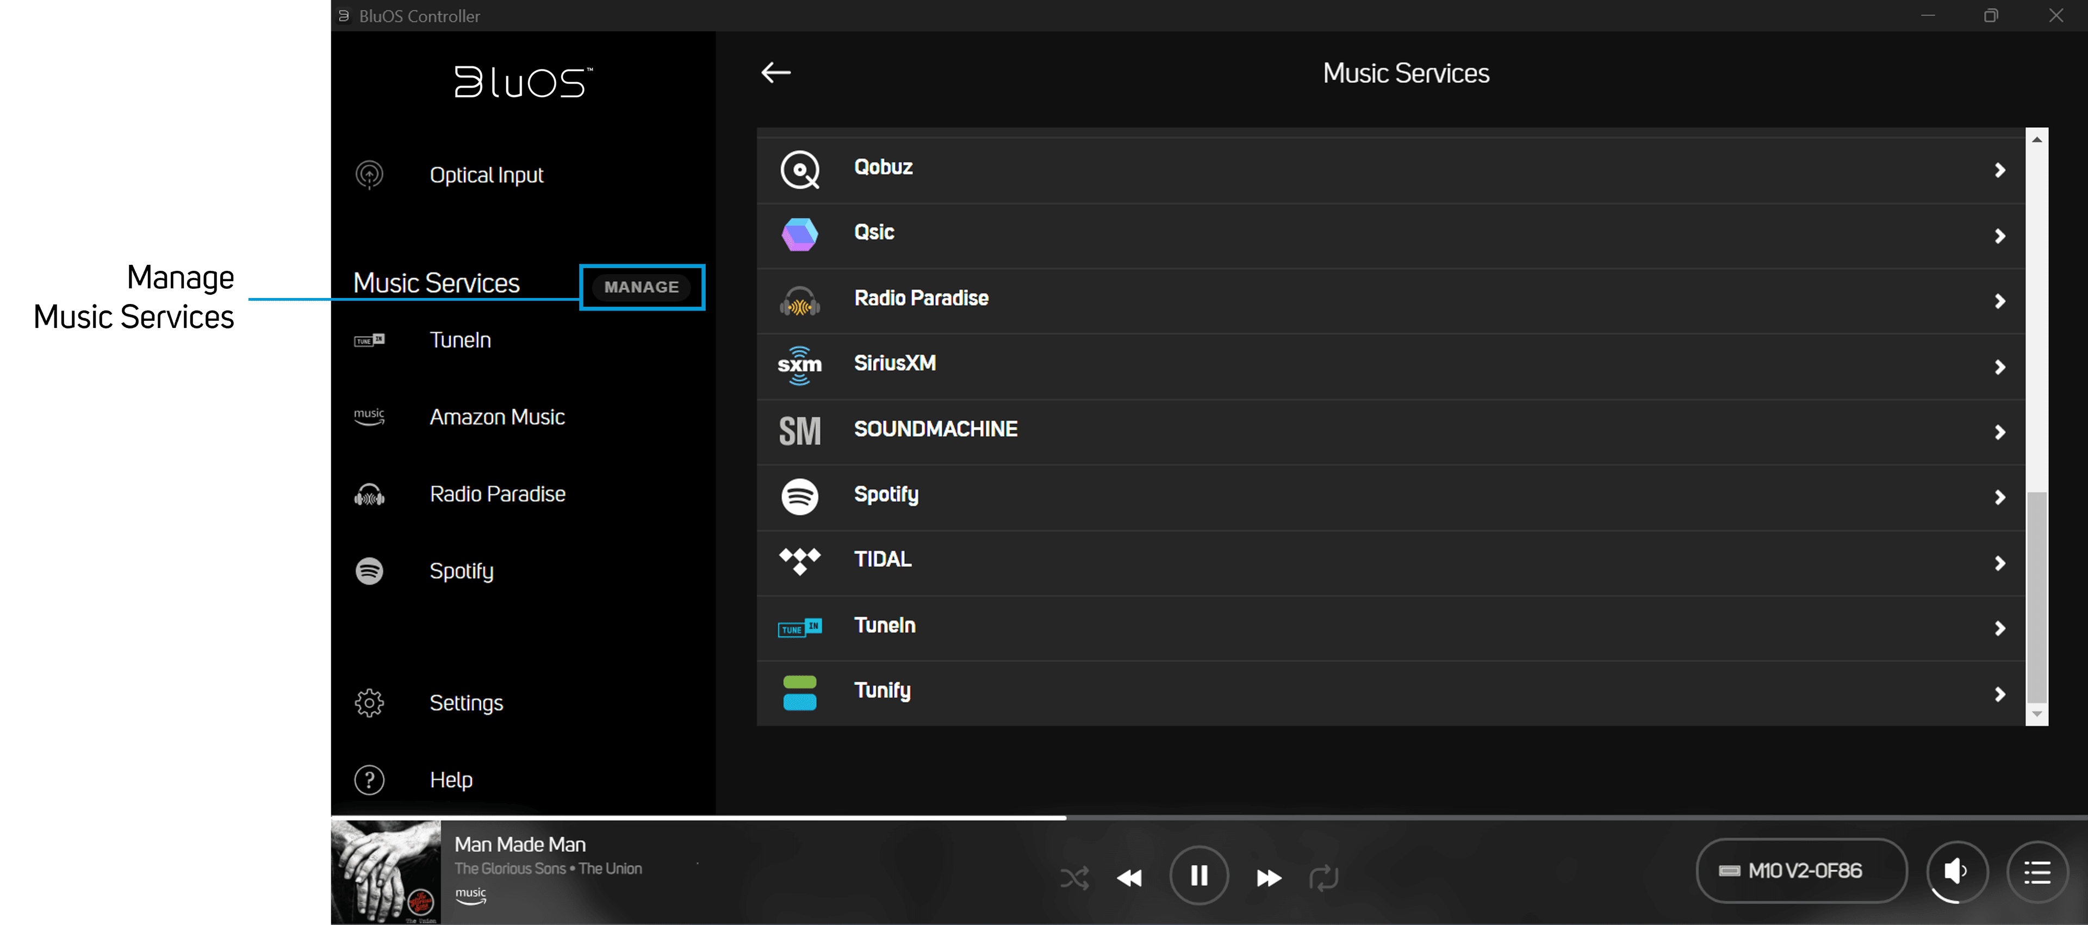Open Settings from the sidebar

(x=466, y=703)
